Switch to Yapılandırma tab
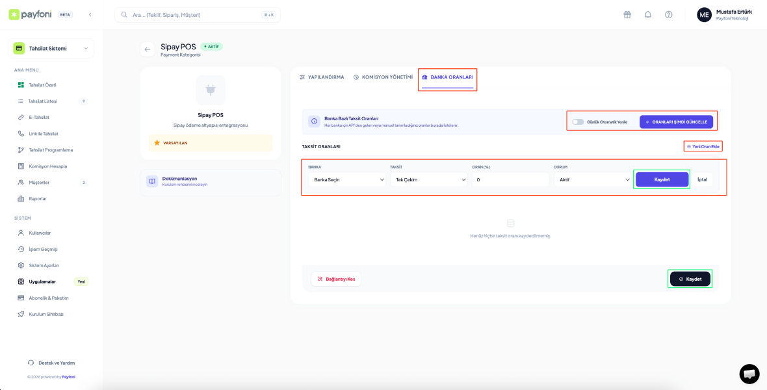 pyautogui.click(x=322, y=77)
